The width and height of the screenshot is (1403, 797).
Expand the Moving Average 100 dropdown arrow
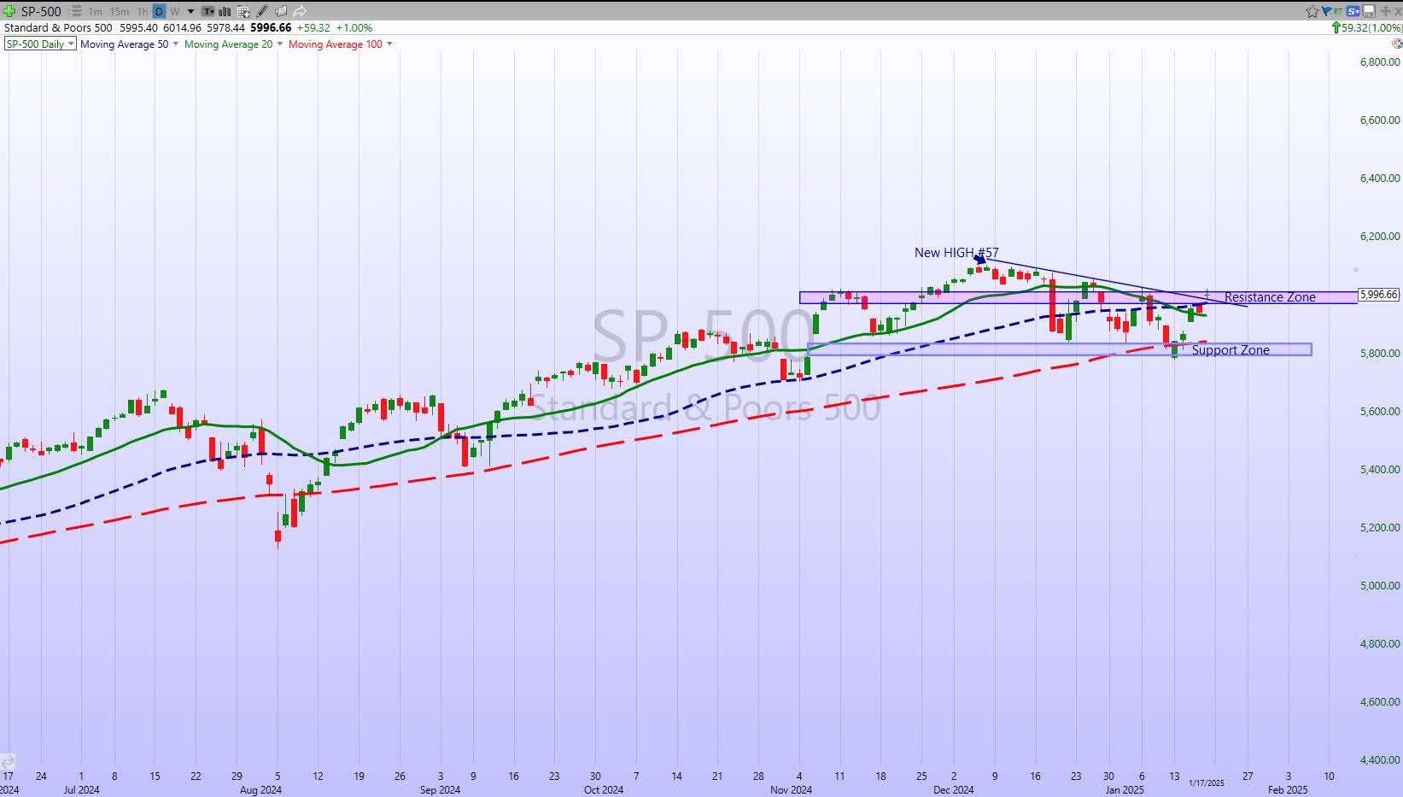click(x=389, y=44)
